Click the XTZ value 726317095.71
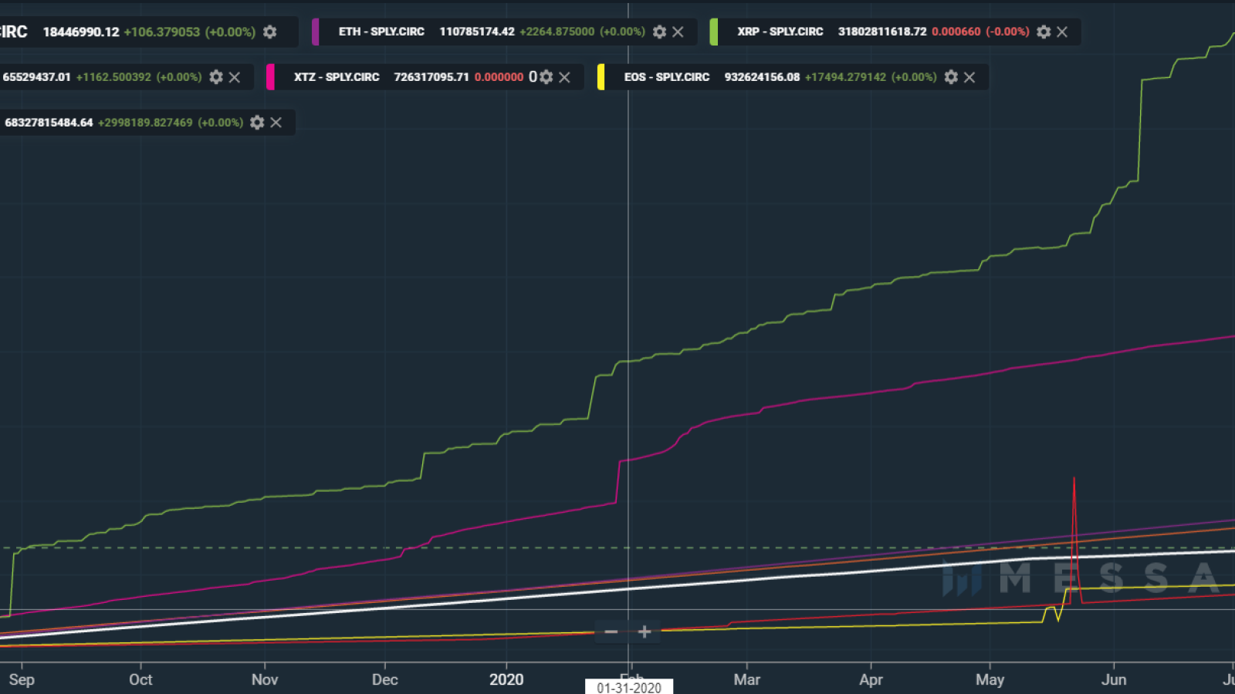The height and width of the screenshot is (694, 1235). click(431, 77)
